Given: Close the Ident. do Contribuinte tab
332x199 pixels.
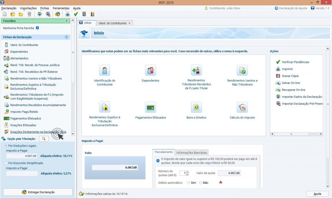Looking at the screenshot, I should tap(129, 23).
